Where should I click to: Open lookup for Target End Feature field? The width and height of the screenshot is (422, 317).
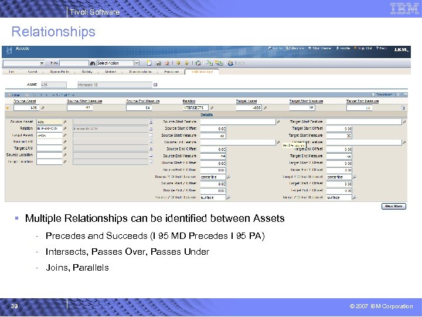404,142
